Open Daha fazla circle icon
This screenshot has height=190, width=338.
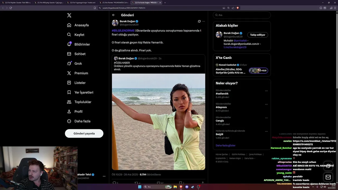pos(69,121)
